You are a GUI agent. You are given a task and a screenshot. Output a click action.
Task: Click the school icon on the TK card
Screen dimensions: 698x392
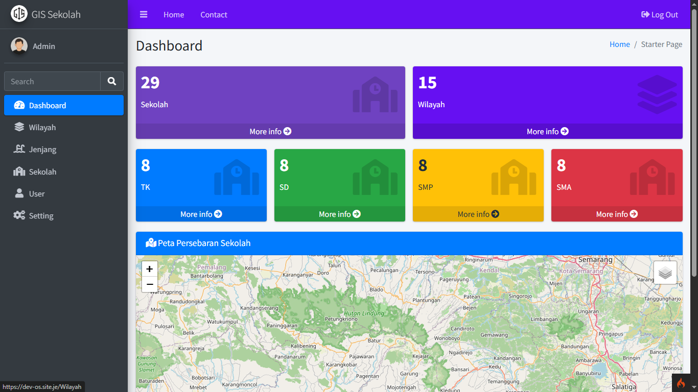(x=237, y=177)
